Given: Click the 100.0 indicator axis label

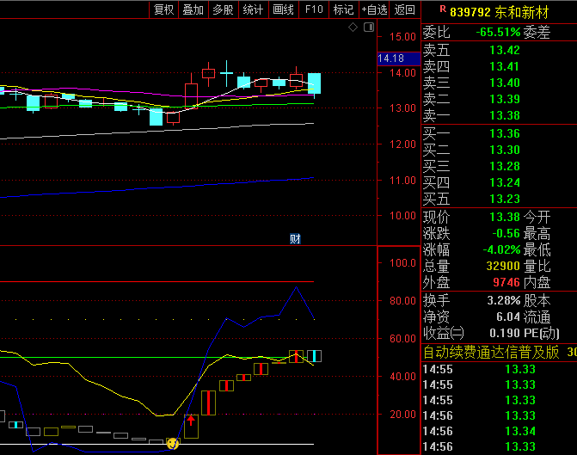Looking at the screenshot, I should point(402,263).
